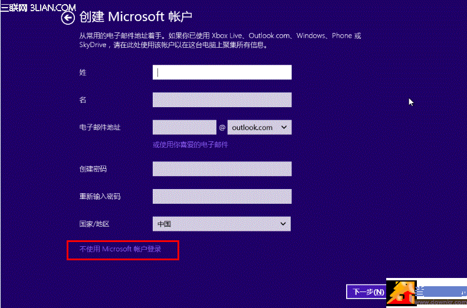The height and width of the screenshot is (308, 467).
Task: Click the 国家/地区 label text
Action: (x=94, y=224)
